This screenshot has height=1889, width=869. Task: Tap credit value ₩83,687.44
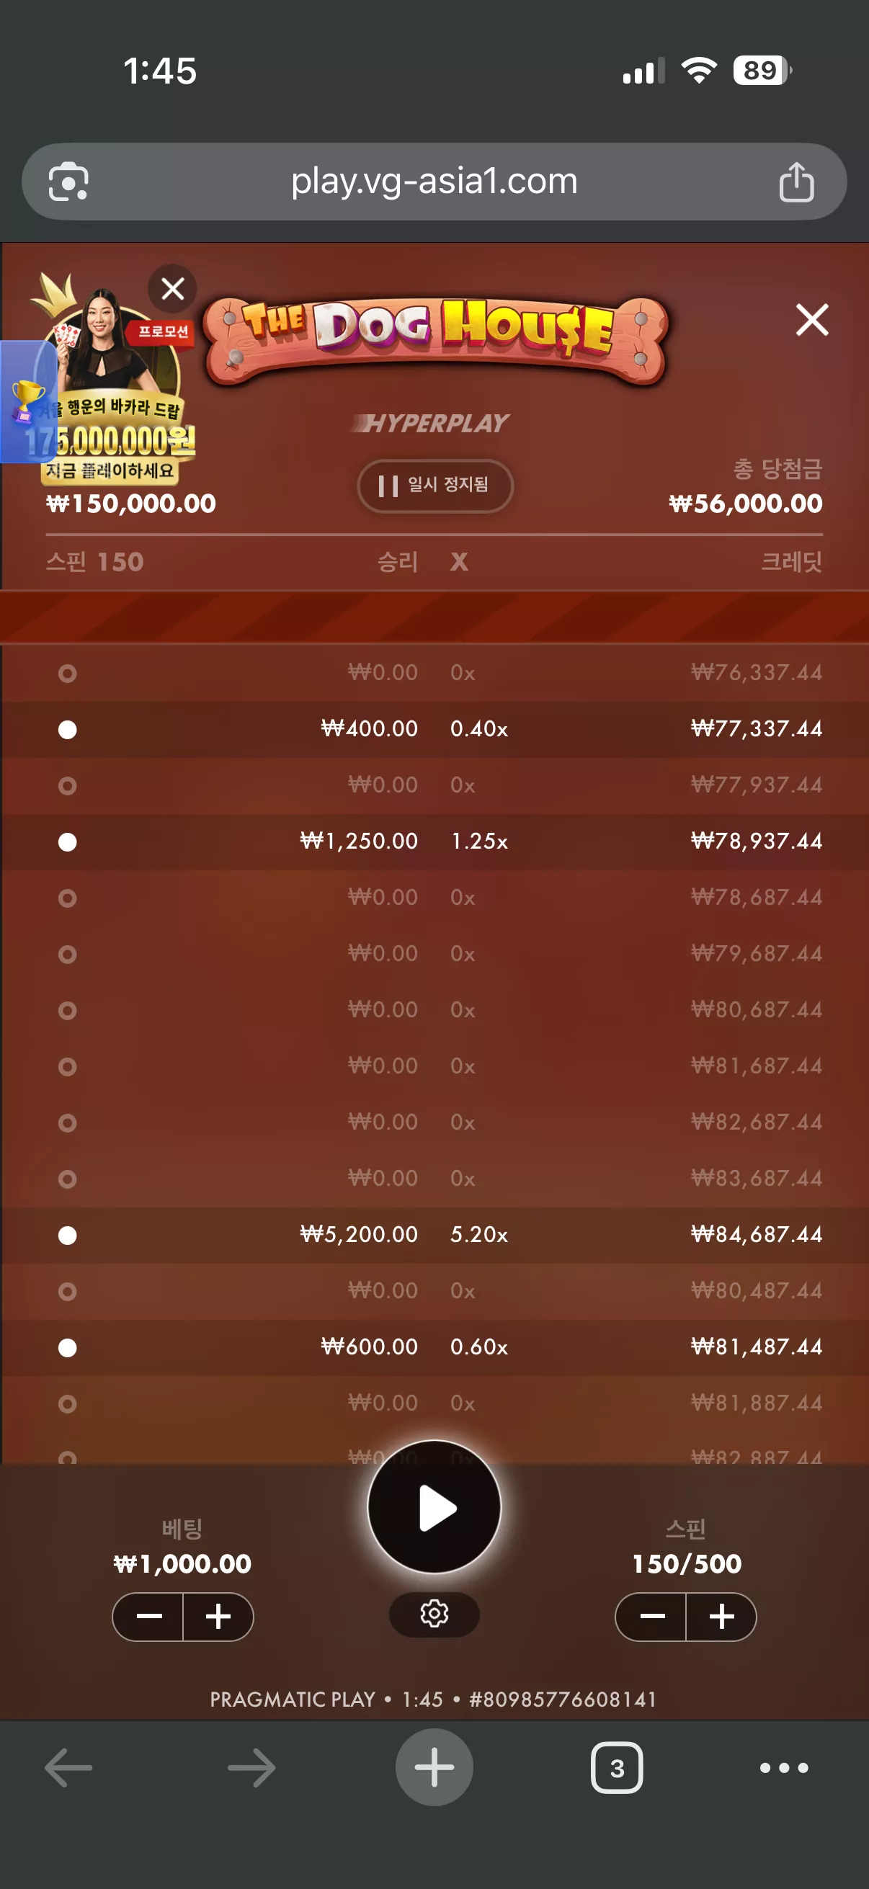click(756, 1178)
